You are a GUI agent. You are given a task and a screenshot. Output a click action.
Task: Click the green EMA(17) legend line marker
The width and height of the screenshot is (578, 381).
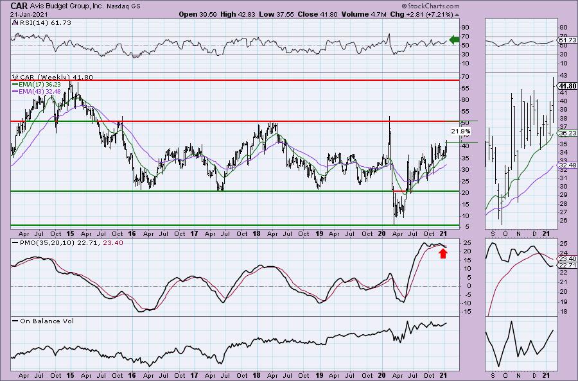(x=15, y=84)
